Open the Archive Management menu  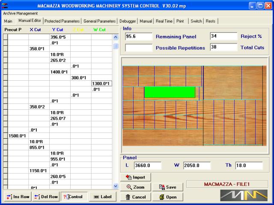(x=21, y=13)
